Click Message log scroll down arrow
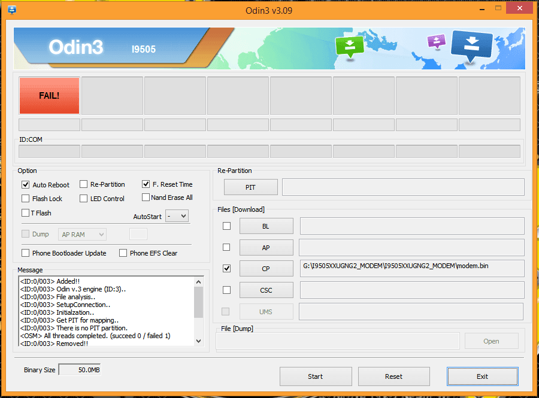This screenshot has height=398, width=539. pos(198,341)
